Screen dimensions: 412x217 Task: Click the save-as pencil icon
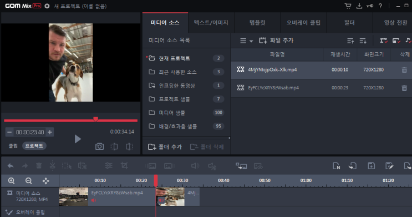click(389, 166)
